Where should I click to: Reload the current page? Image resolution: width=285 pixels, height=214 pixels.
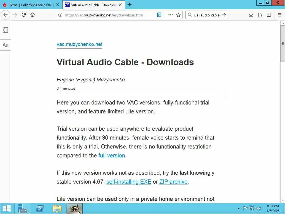click(x=24, y=15)
